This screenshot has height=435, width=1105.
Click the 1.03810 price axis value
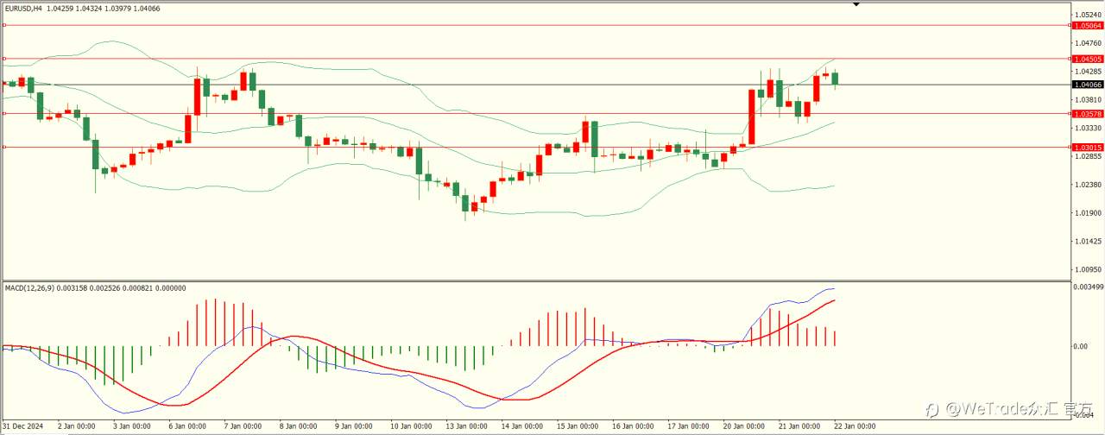coord(1089,100)
